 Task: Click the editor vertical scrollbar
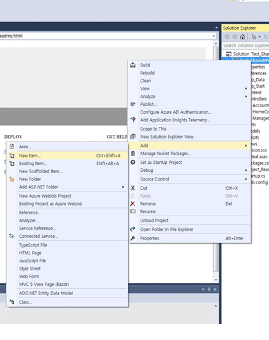tap(216, 161)
